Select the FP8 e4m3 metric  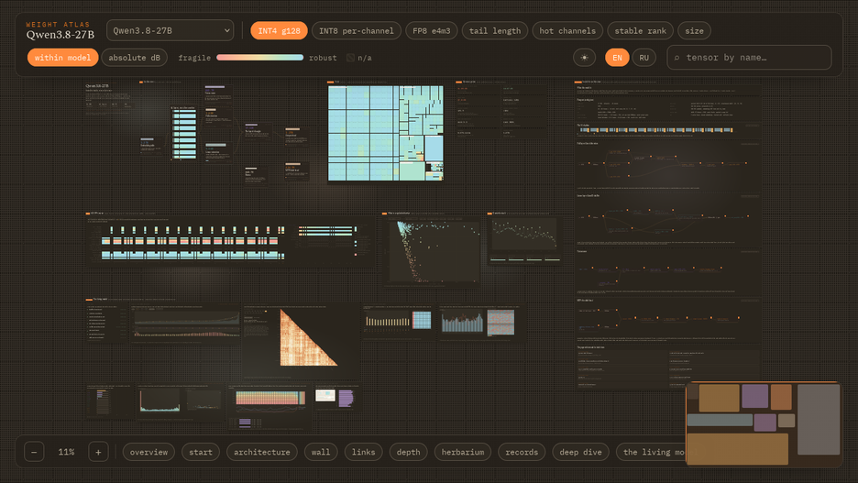coord(431,30)
